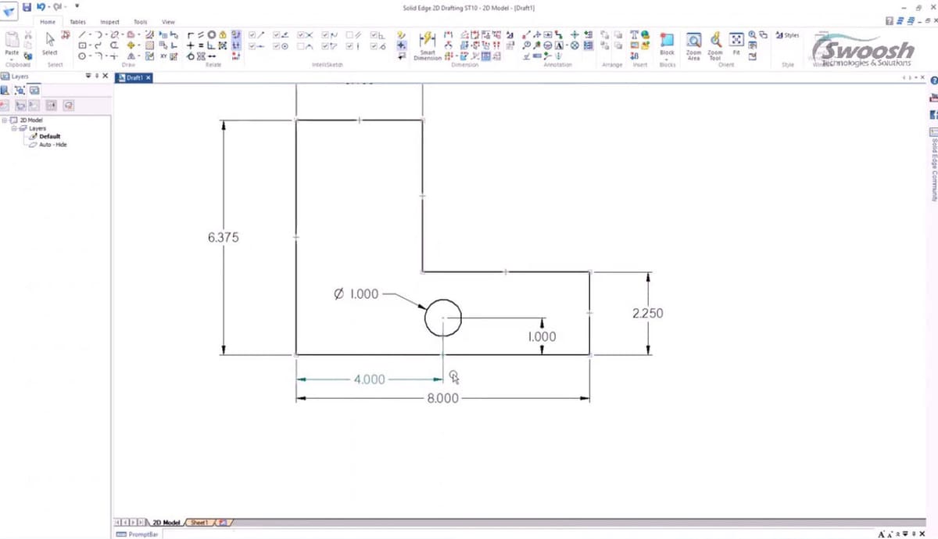Click the Connect relationship icon in Relate

click(190, 34)
